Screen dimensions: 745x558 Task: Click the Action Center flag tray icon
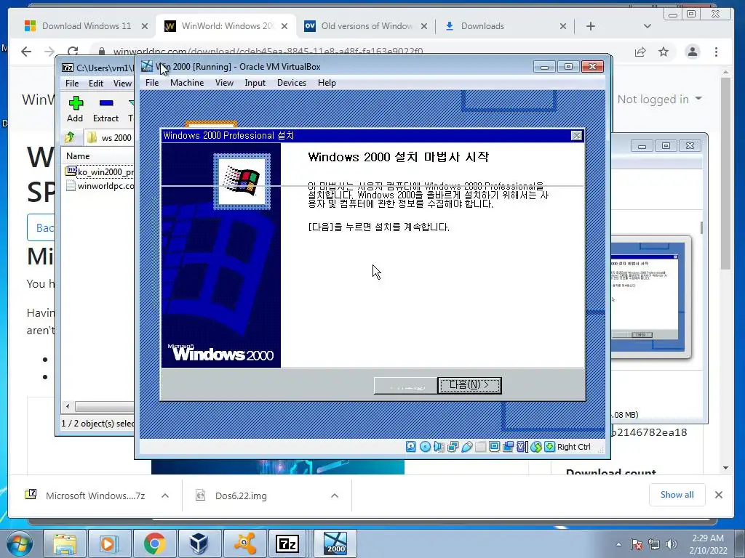636,544
